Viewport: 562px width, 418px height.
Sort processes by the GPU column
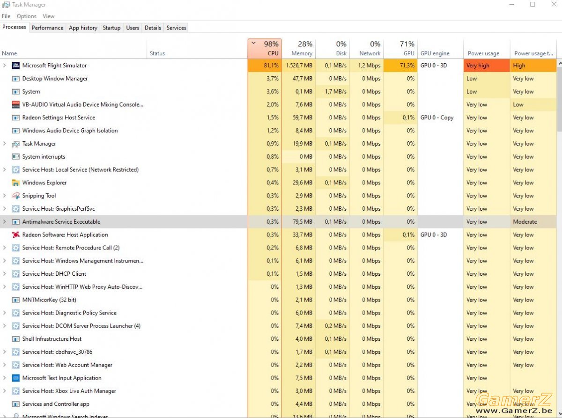[400, 49]
